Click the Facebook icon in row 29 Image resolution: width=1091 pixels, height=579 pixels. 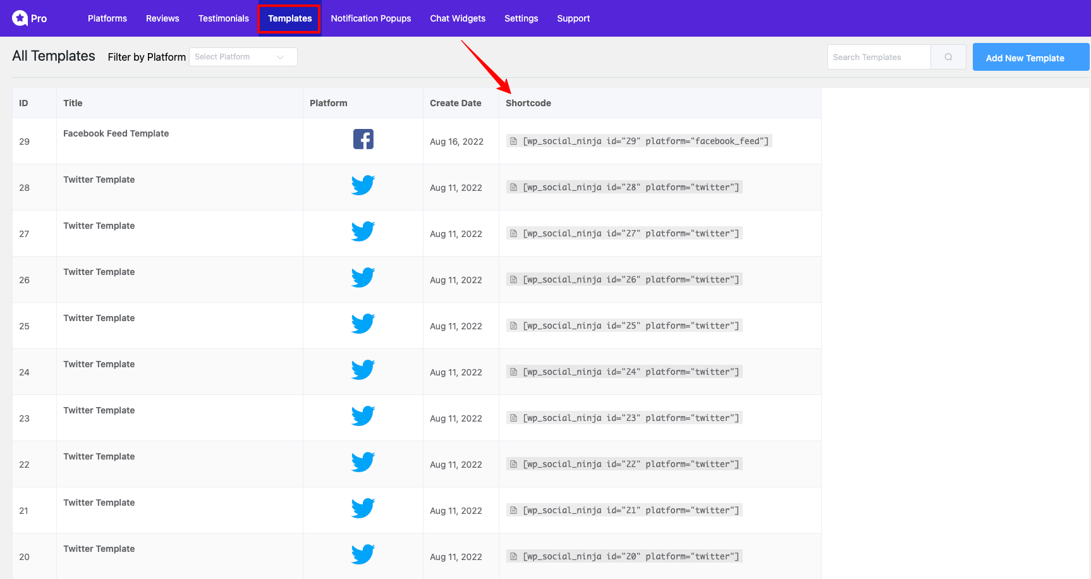coord(363,139)
